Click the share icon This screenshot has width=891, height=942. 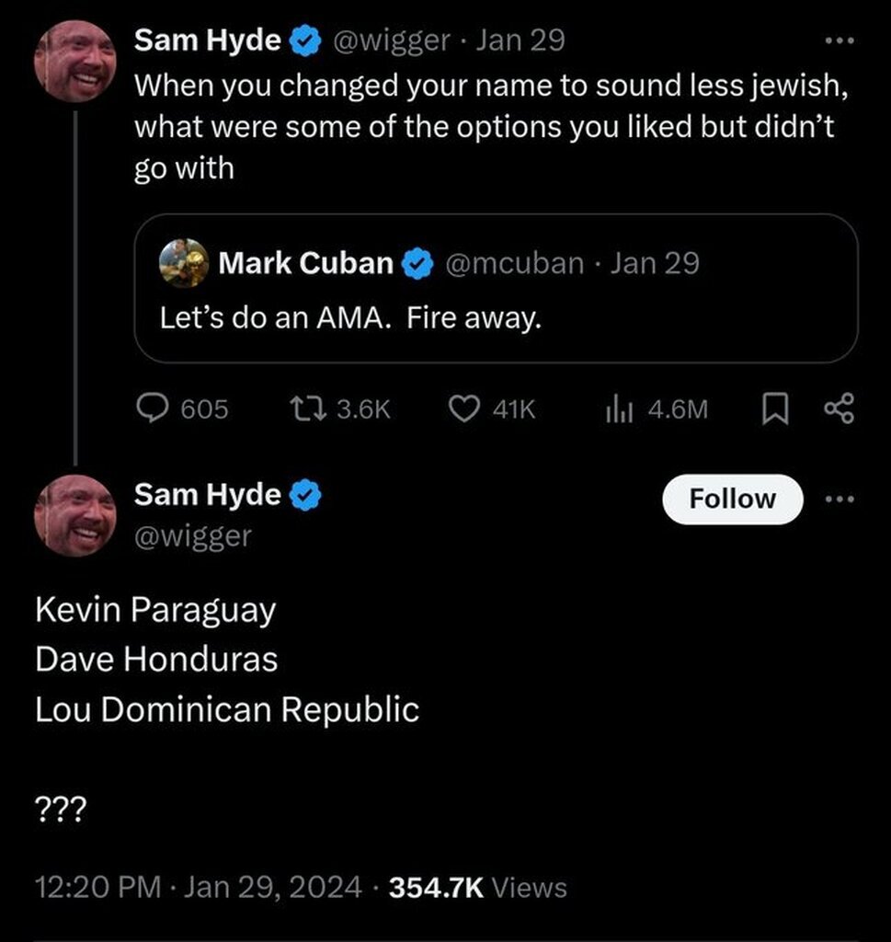pyautogui.click(x=840, y=408)
